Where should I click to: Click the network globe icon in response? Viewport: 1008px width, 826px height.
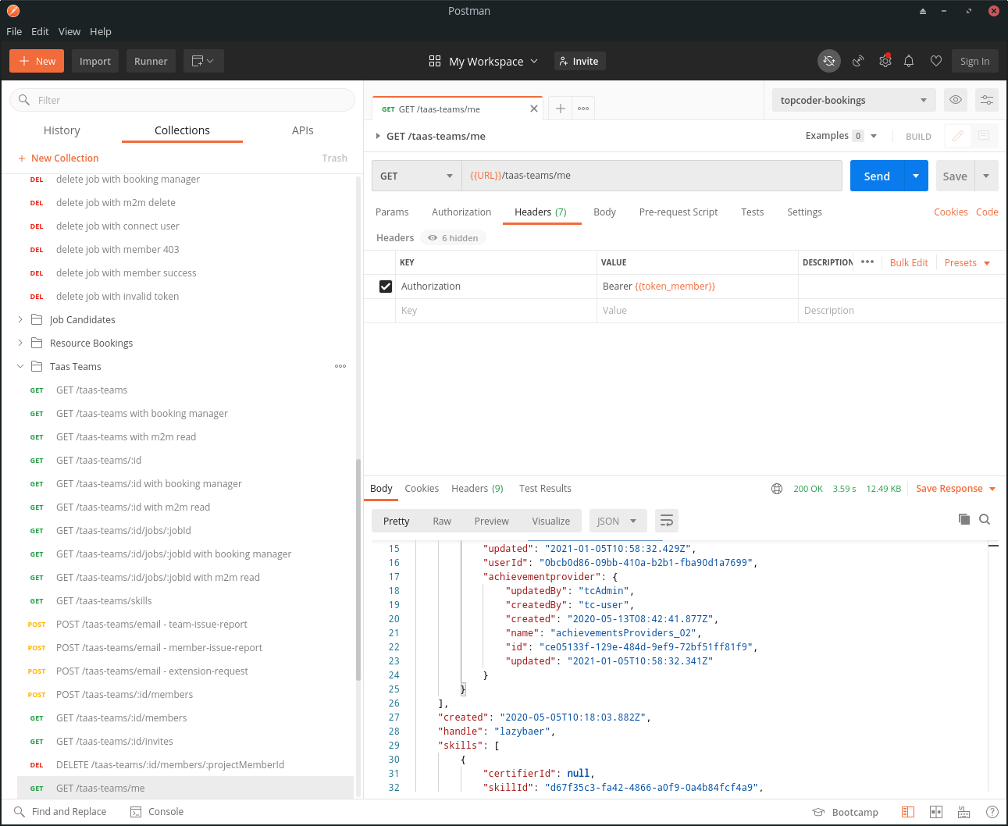point(777,489)
